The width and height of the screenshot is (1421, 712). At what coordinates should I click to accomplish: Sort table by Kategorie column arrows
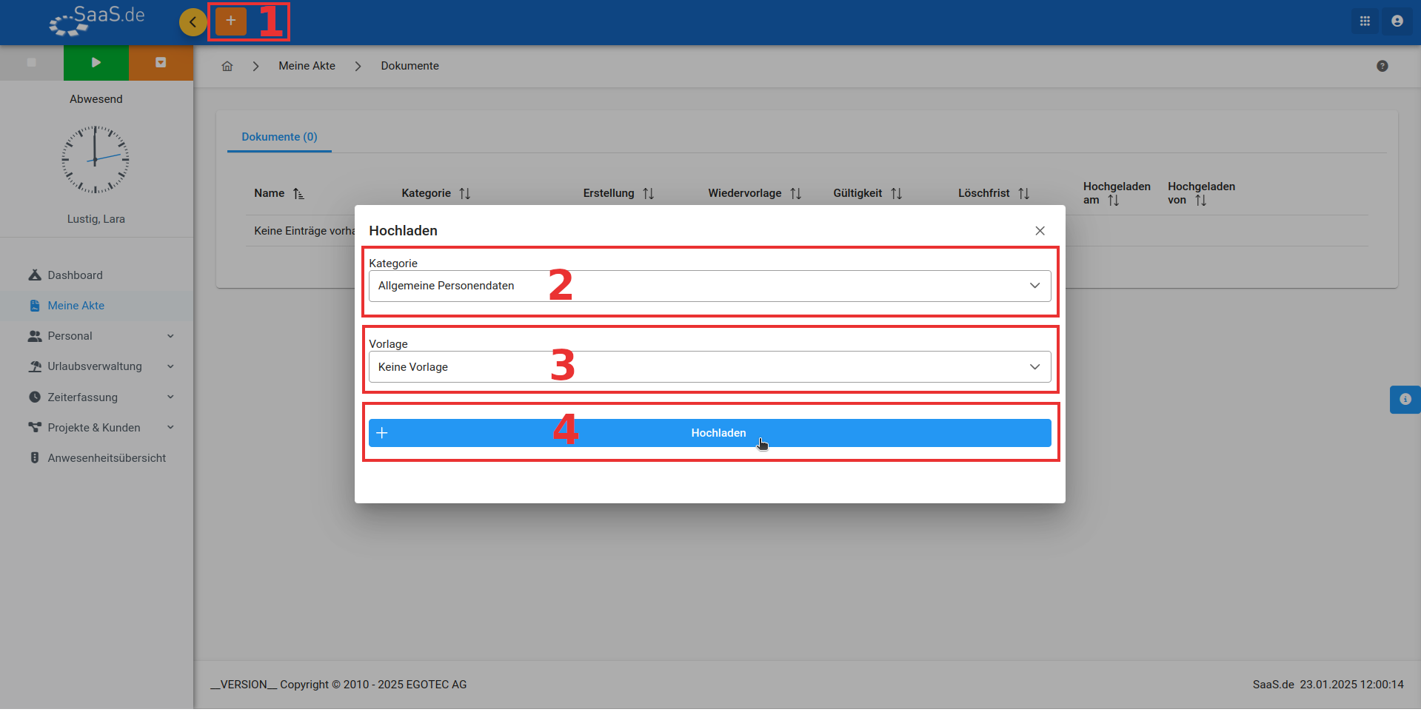point(465,194)
